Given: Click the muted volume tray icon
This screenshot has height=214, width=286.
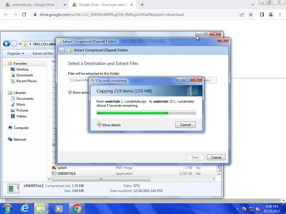Looking at the screenshot, I should (x=258, y=209).
